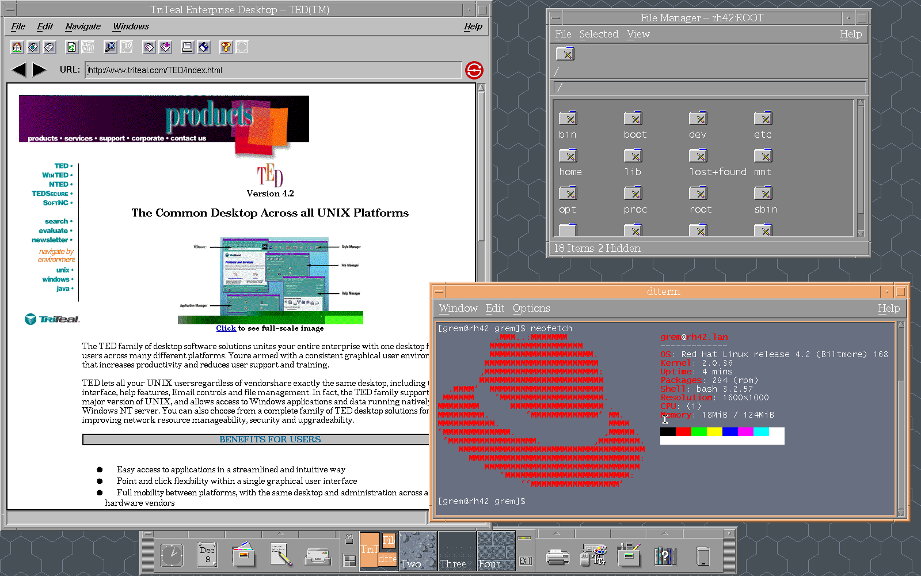Click the File Manager path text field
Screen dimensions: 921x576
click(x=710, y=88)
